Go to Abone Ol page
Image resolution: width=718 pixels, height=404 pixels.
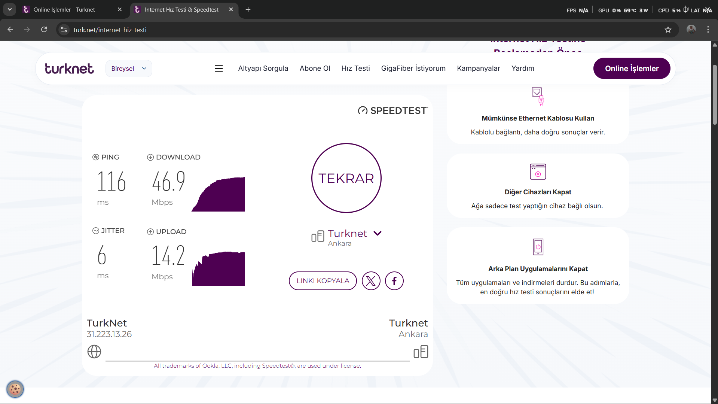point(315,69)
